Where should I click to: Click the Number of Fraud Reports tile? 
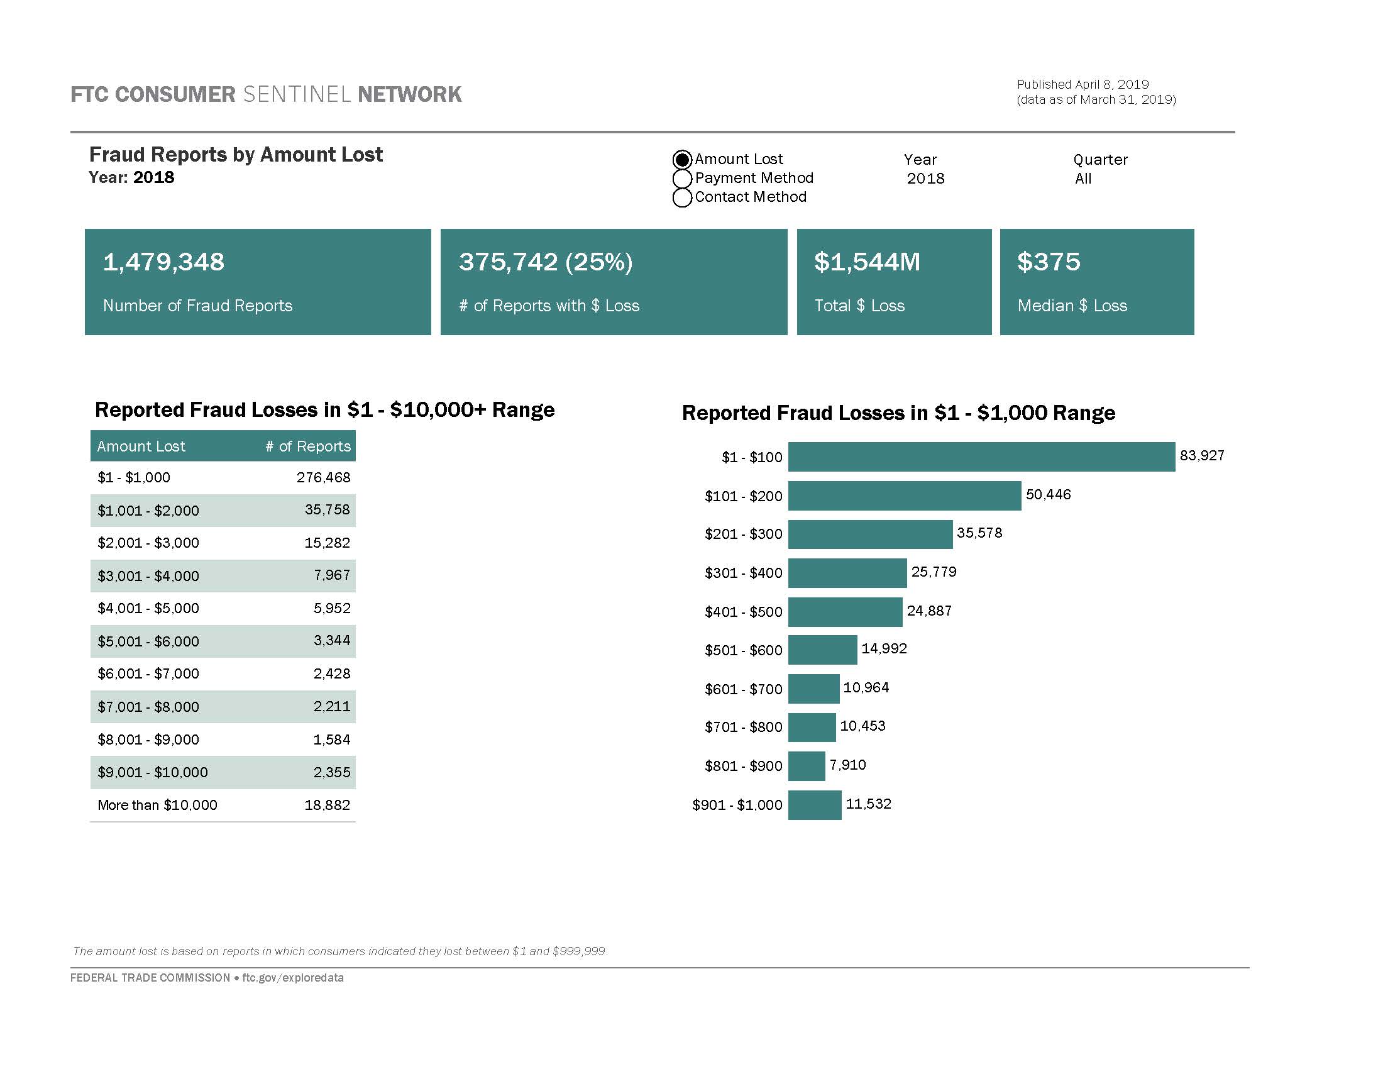258,282
